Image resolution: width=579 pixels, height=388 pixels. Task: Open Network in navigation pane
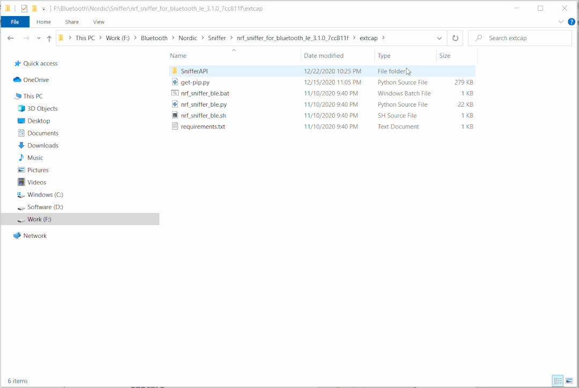tap(35, 236)
